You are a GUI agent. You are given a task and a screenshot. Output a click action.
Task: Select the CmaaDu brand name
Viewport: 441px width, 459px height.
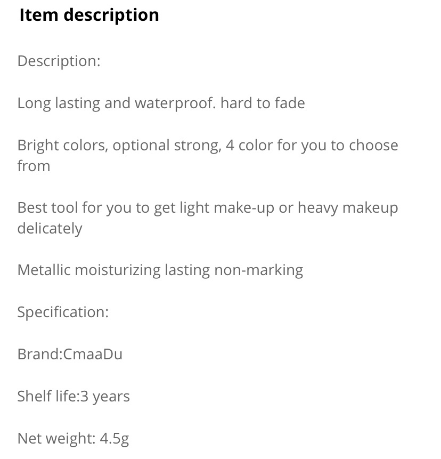click(93, 354)
